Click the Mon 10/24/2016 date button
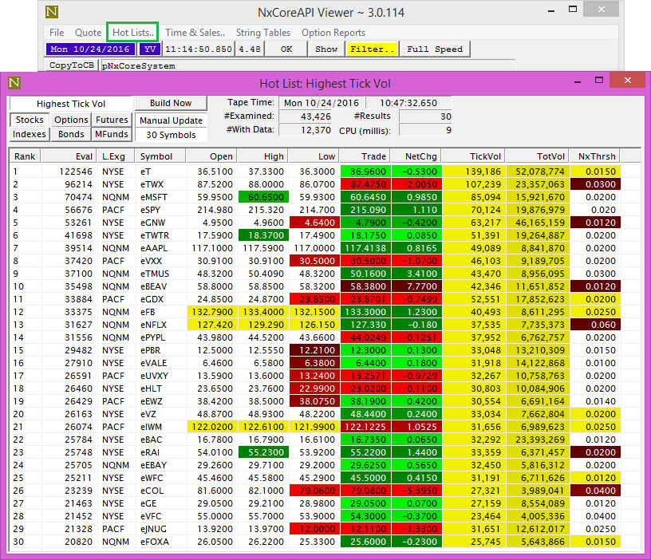This screenshot has width=651, height=560. (x=90, y=49)
